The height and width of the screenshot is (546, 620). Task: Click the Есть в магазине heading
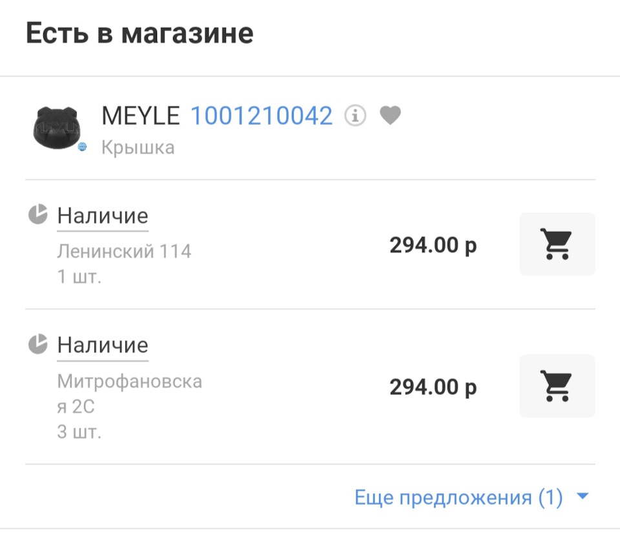coord(139,34)
